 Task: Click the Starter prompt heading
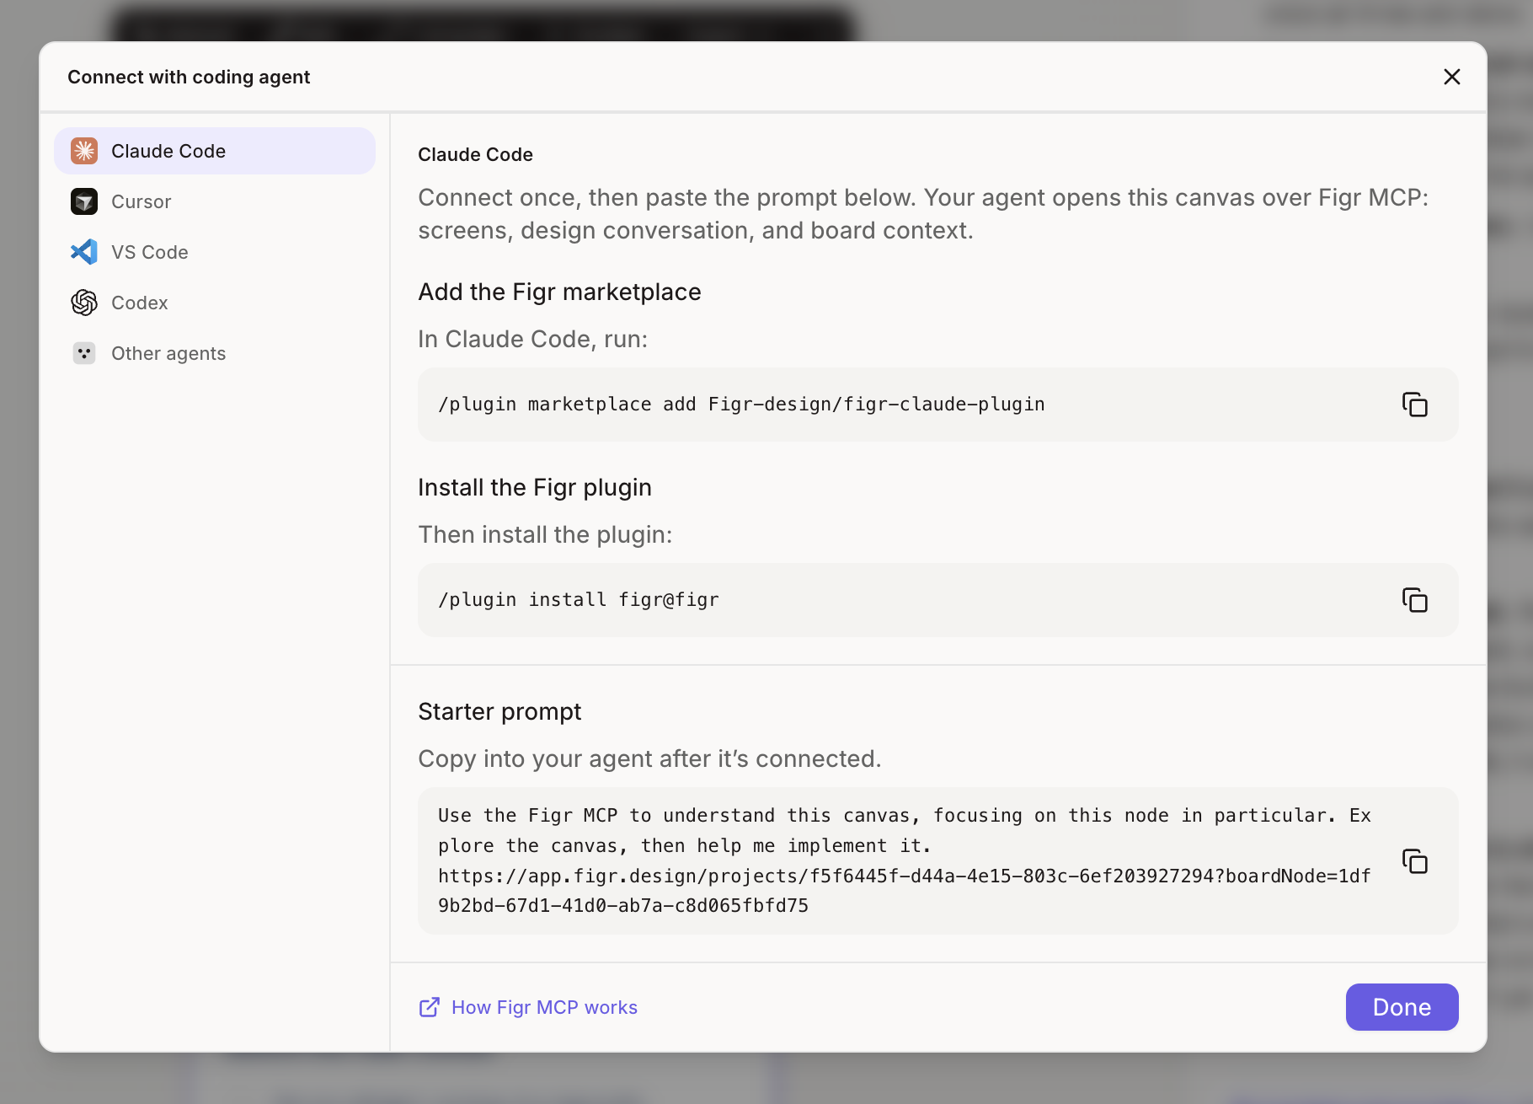pyautogui.click(x=499, y=711)
